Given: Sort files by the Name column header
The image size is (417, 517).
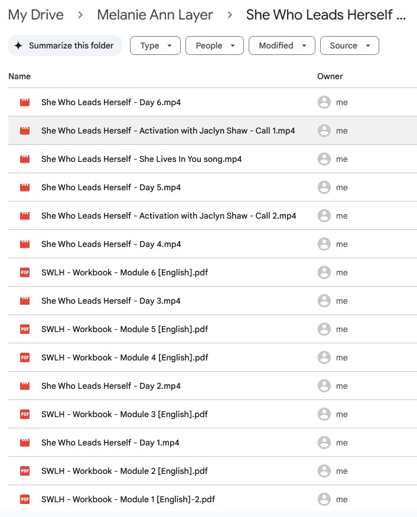Looking at the screenshot, I should point(19,76).
